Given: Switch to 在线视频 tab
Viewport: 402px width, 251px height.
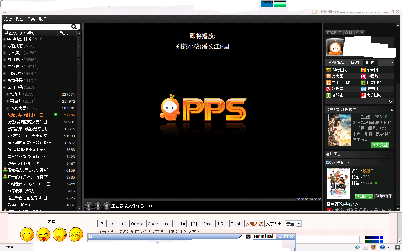Looking at the screenshot, I should pyautogui.click(x=334, y=32).
